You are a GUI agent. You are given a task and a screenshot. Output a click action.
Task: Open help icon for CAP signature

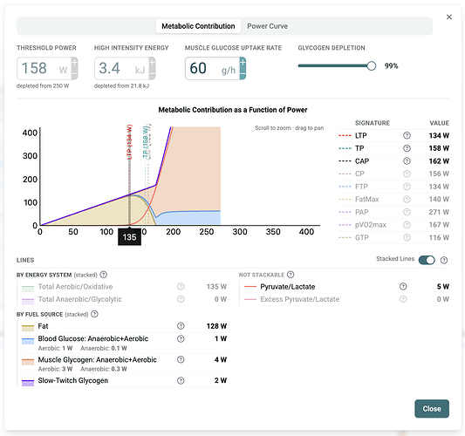click(407, 161)
